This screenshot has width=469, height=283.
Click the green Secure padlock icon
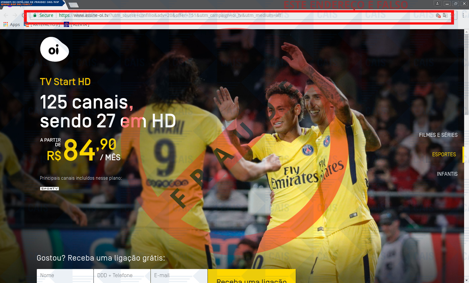coord(35,15)
